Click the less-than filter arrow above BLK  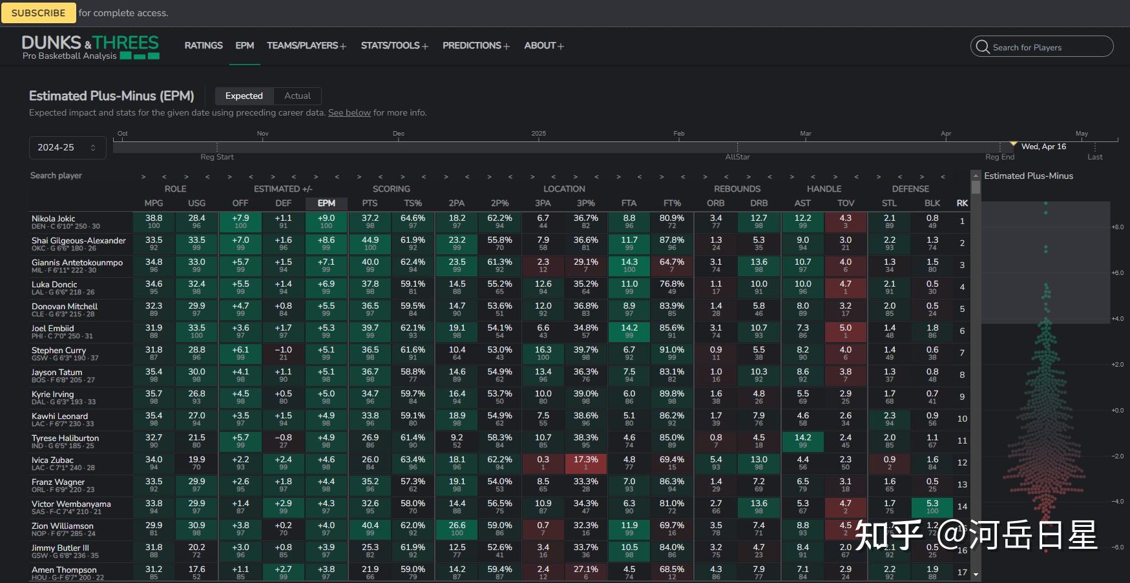[x=943, y=177]
